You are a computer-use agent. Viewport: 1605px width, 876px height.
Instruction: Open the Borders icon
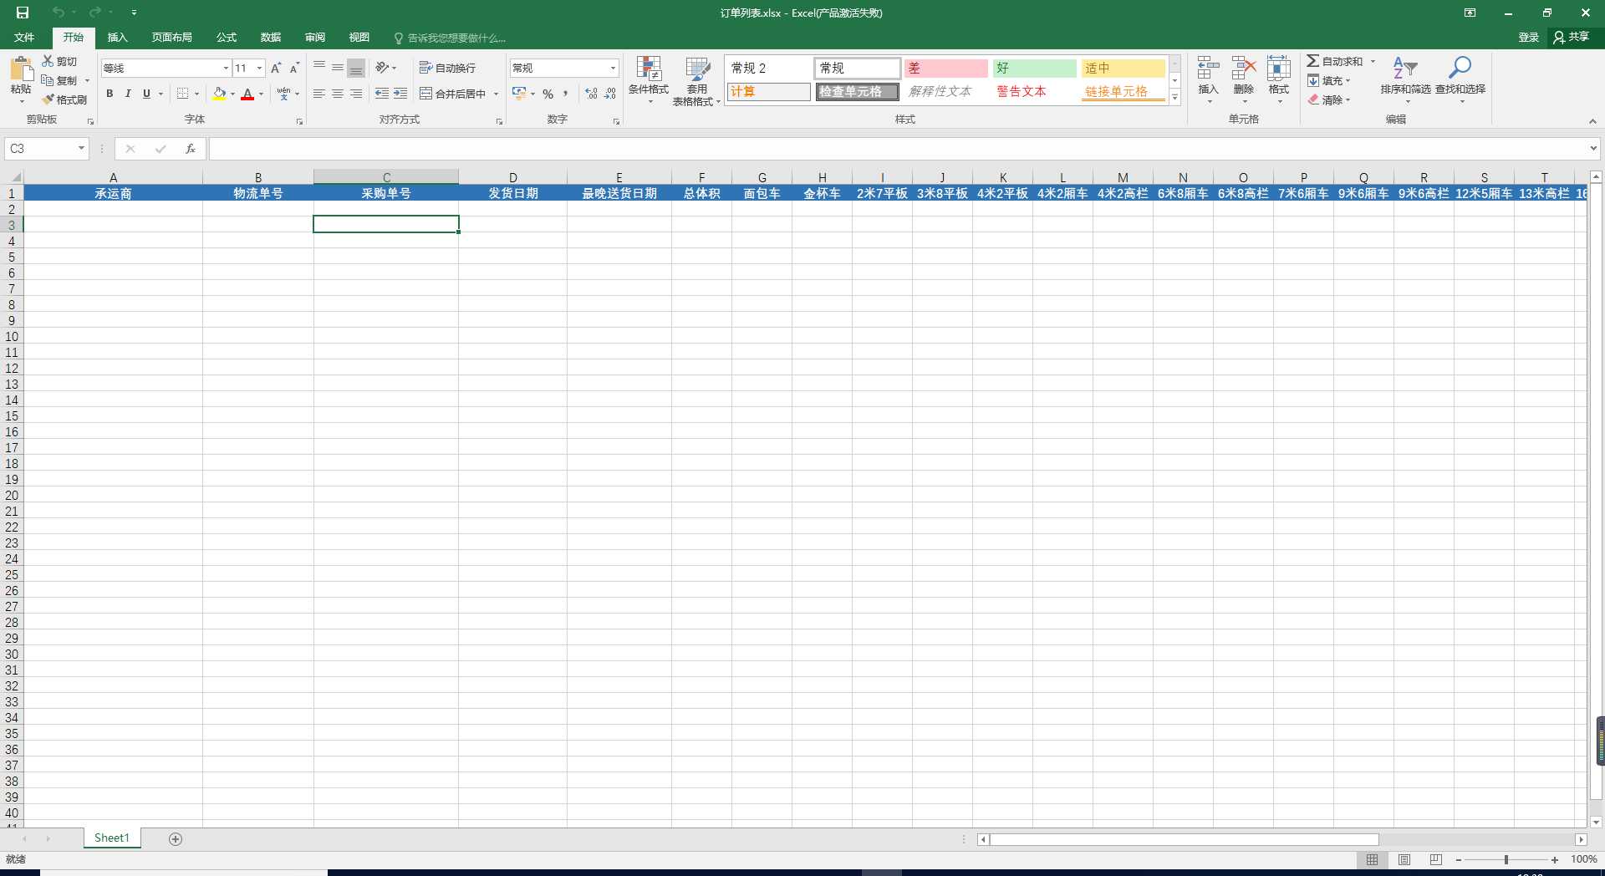(x=182, y=94)
